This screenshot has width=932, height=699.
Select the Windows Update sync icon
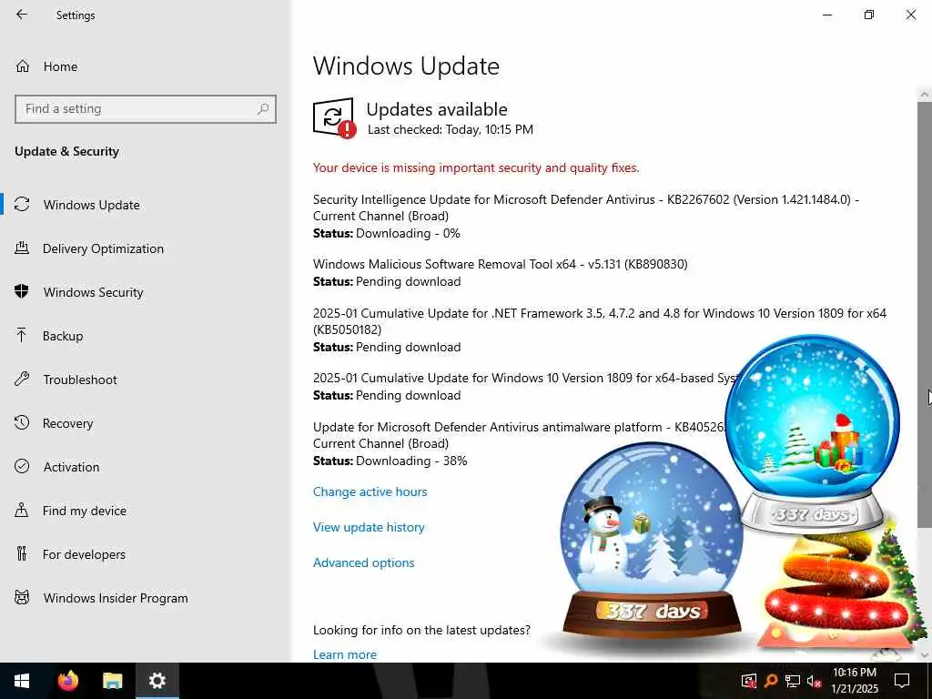point(22,205)
